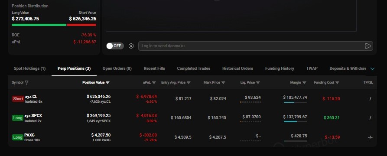The height and width of the screenshot is (156, 387).
Task: Open the Historical Orders tab
Action: 237,68
